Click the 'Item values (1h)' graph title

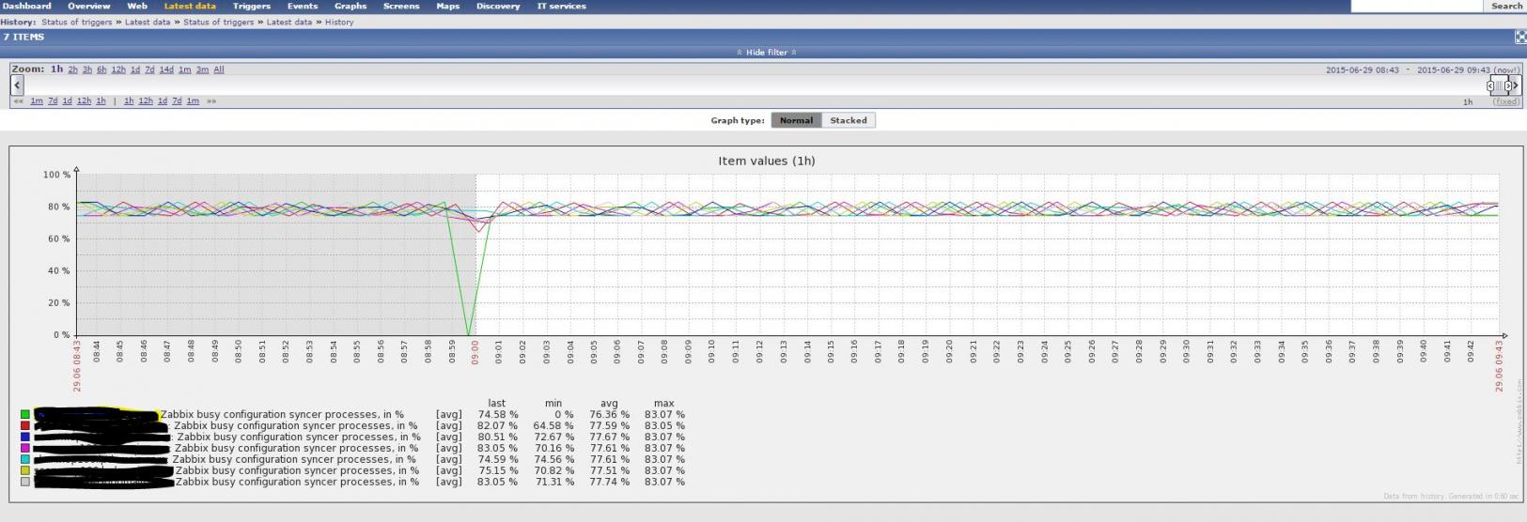(767, 161)
